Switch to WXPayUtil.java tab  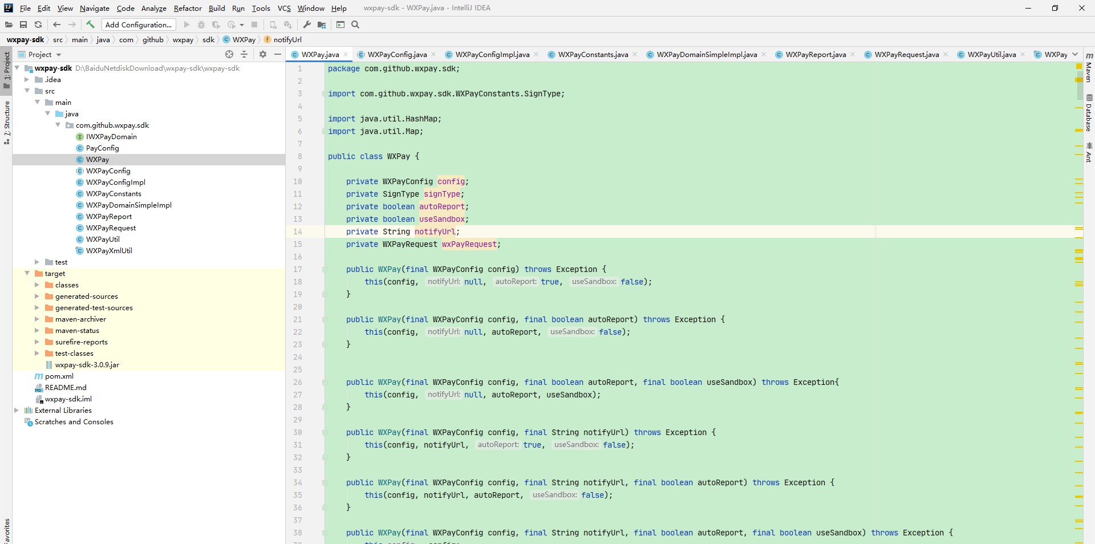992,54
